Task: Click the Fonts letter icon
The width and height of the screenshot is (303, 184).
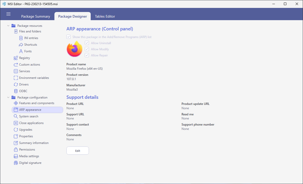Action: coord(21,51)
